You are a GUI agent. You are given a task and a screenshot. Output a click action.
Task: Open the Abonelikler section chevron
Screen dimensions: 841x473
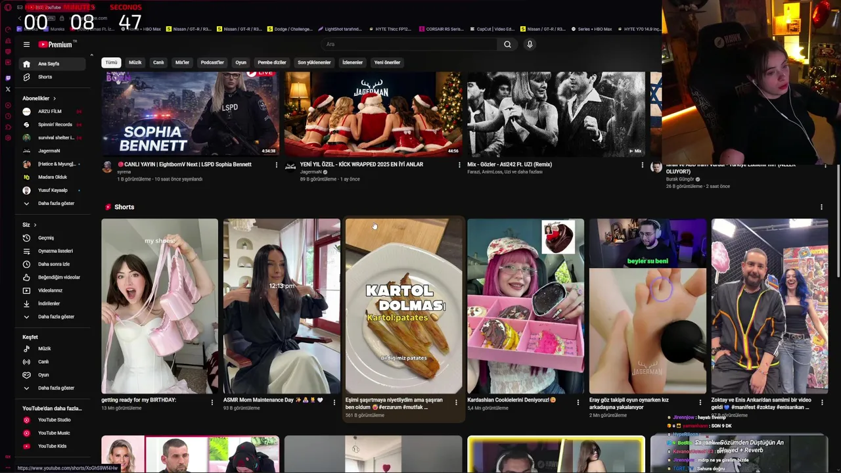coord(55,99)
